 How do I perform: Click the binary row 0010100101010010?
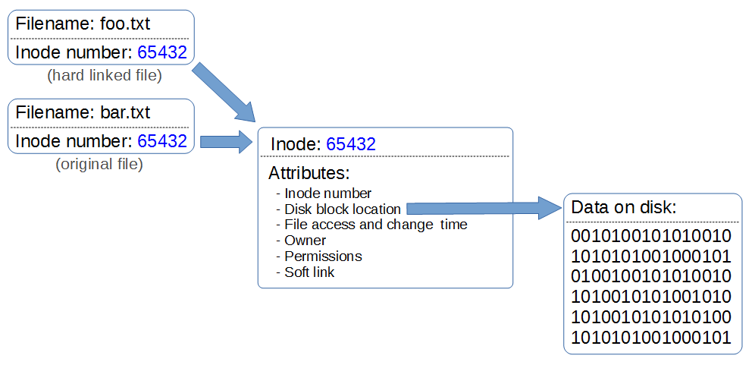click(650, 235)
